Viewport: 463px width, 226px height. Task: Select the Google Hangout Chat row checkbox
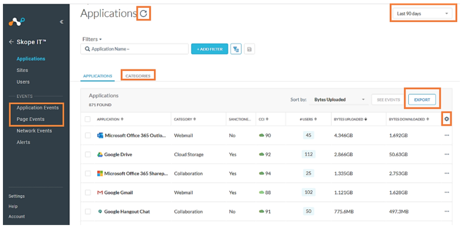click(x=88, y=211)
